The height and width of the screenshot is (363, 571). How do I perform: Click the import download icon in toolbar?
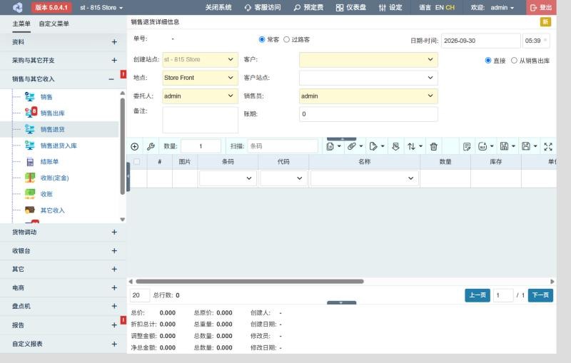395,147
